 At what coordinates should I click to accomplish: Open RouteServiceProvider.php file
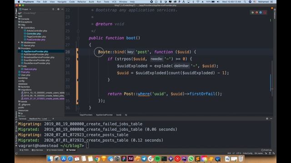(x=37, y=63)
